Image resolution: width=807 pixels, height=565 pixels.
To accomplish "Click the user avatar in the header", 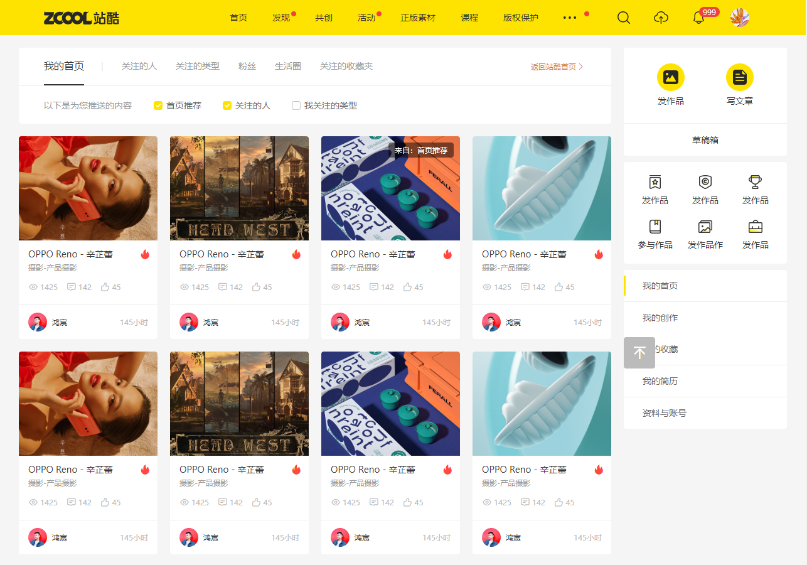I will pos(740,18).
